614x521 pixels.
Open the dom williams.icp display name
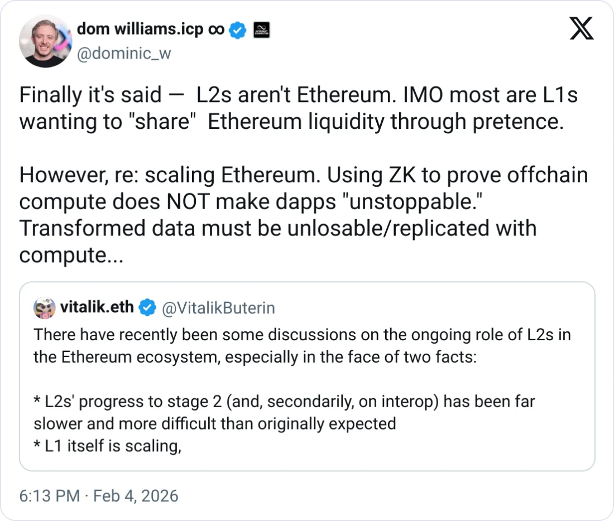[140, 29]
